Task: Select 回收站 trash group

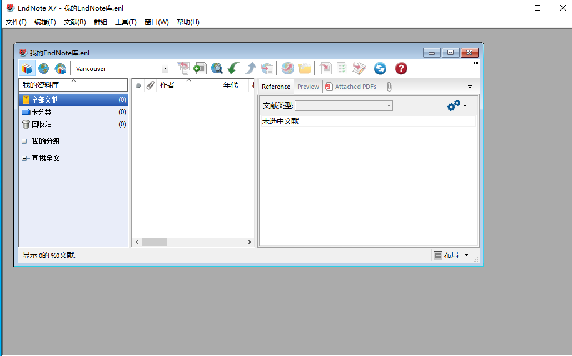Action: [73, 125]
